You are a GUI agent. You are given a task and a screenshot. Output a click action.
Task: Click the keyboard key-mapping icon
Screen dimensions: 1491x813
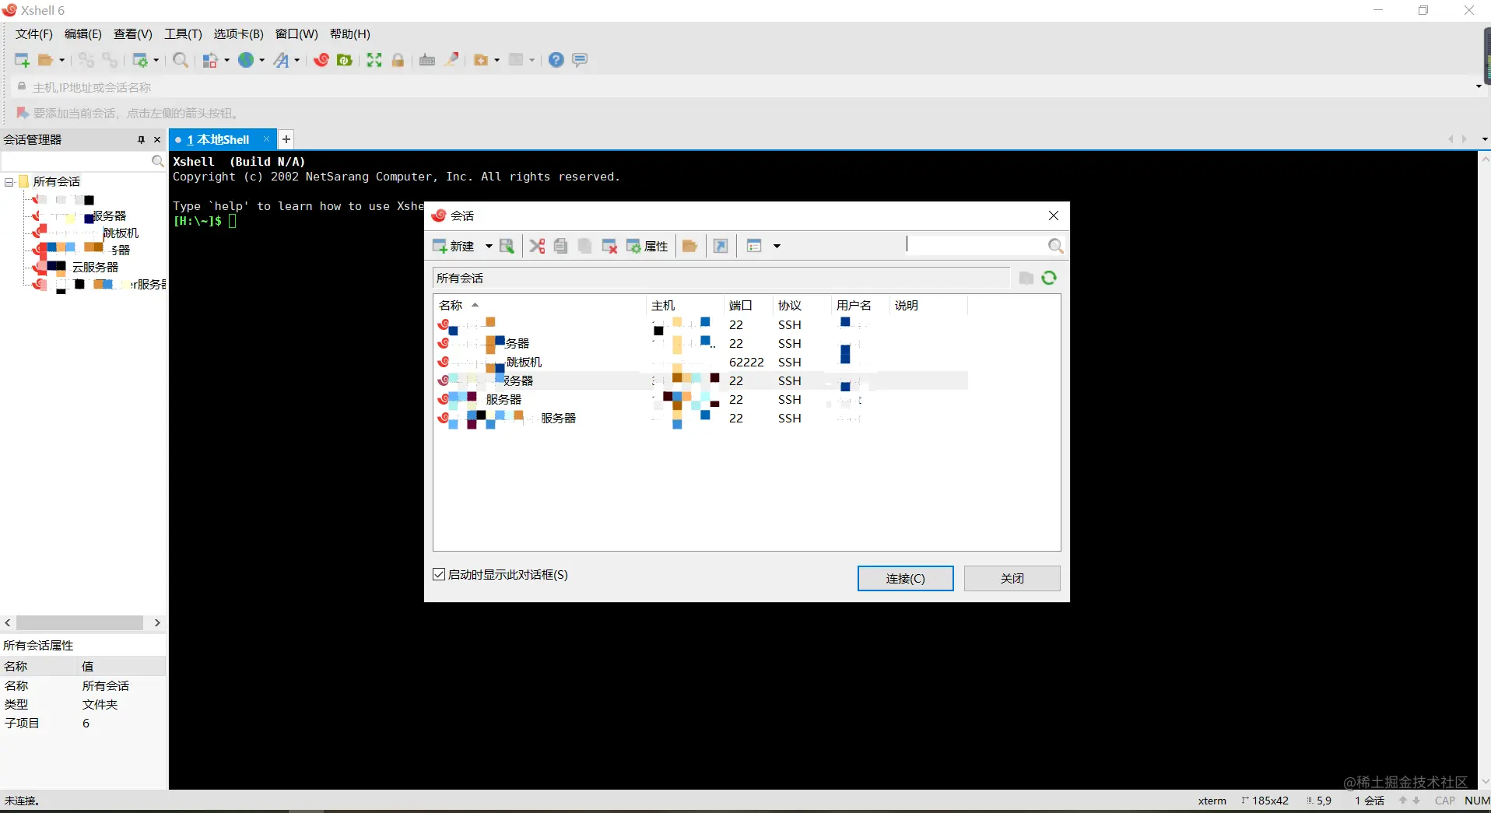pos(427,60)
